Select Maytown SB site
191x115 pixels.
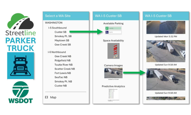[62, 40]
